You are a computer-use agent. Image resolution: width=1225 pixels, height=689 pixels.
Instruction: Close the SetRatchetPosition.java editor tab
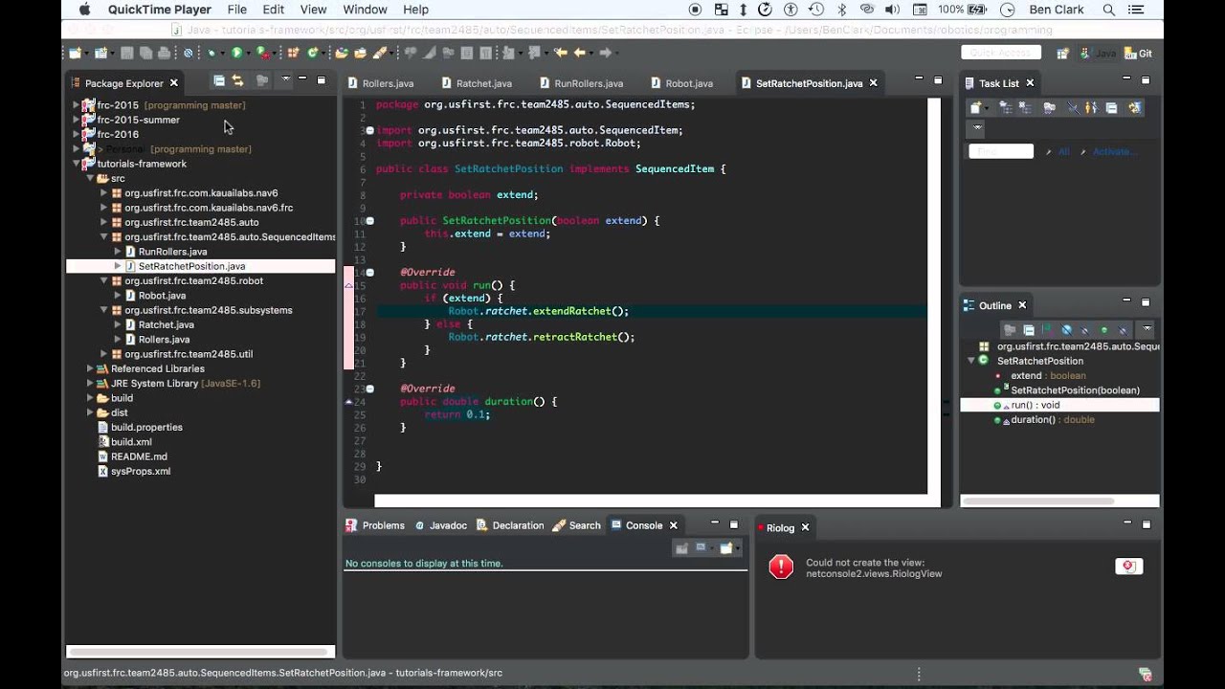point(873,83)
